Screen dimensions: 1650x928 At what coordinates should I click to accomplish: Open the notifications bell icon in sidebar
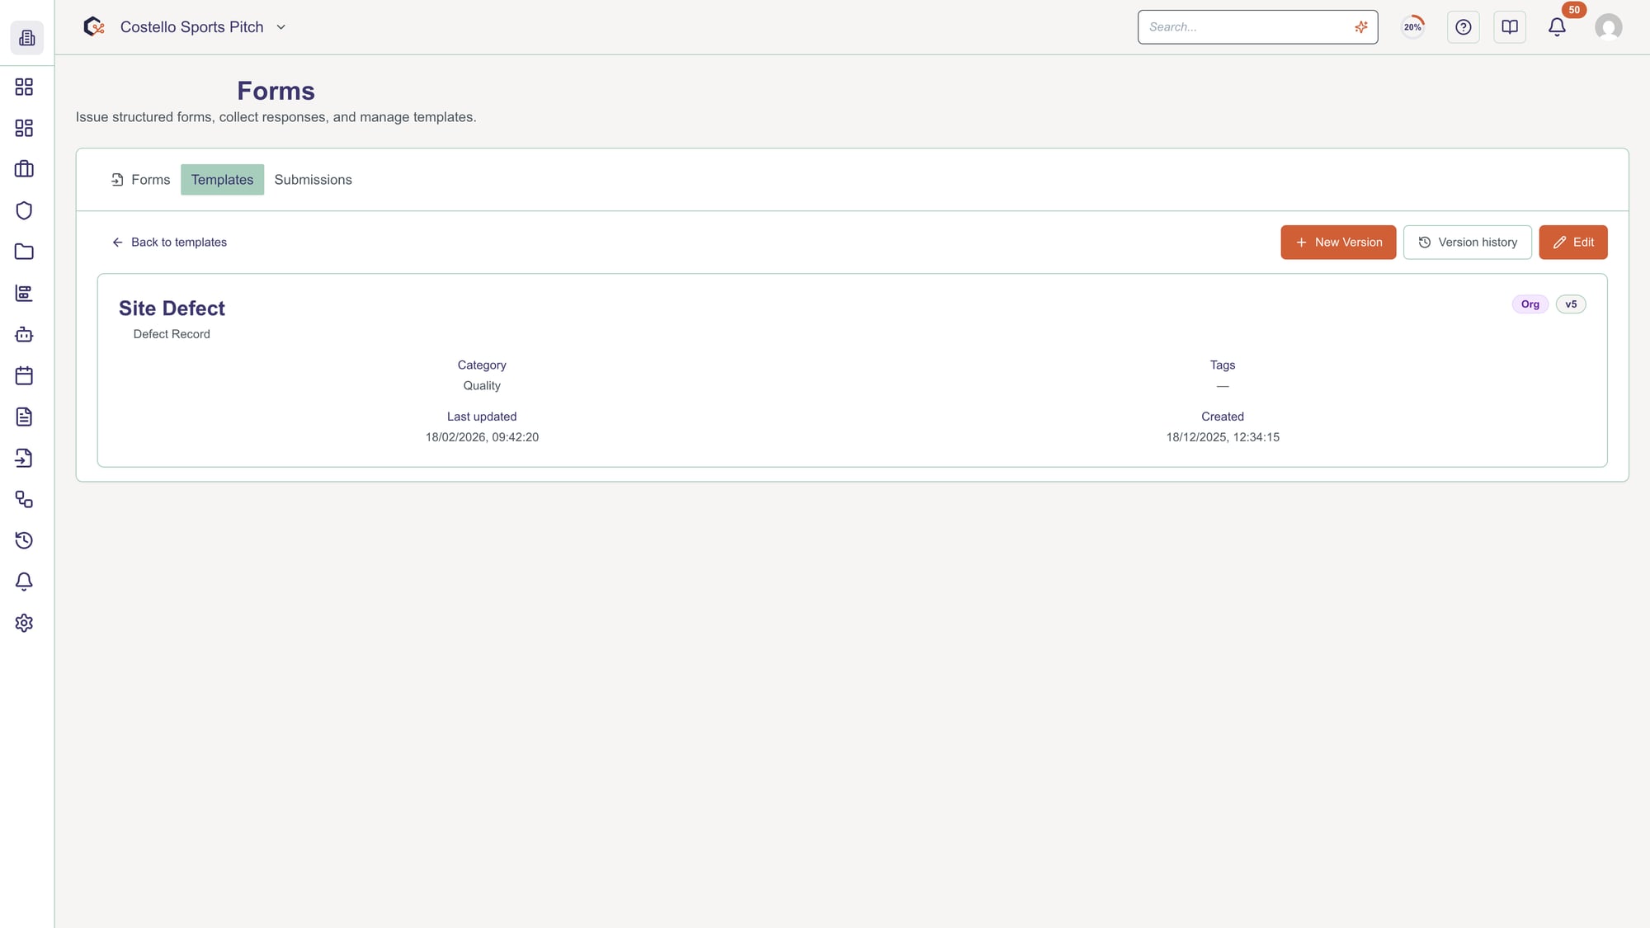[24, 582]
